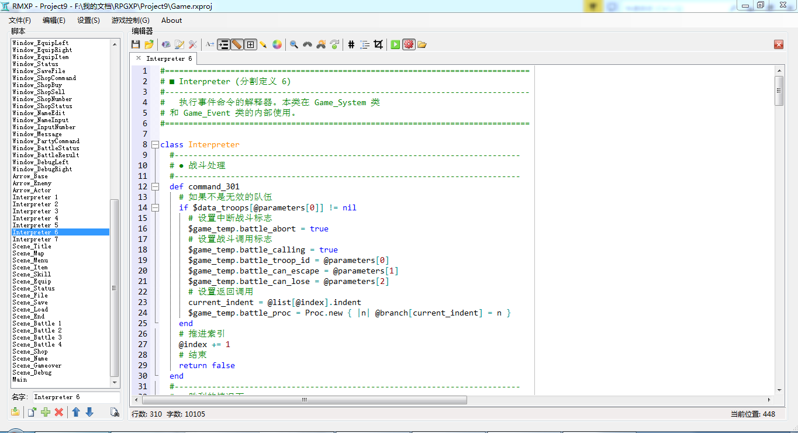Click the paper and pencil edit icon

[179, 44]
